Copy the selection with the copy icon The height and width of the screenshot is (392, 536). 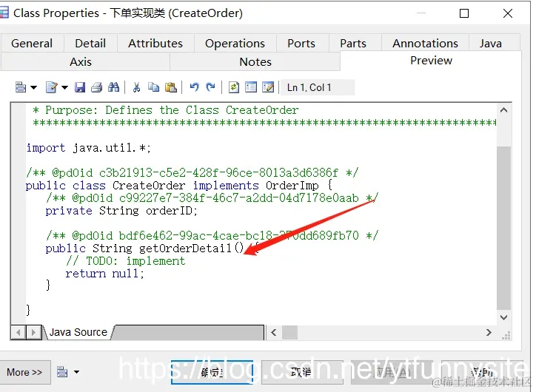(153, 87)
